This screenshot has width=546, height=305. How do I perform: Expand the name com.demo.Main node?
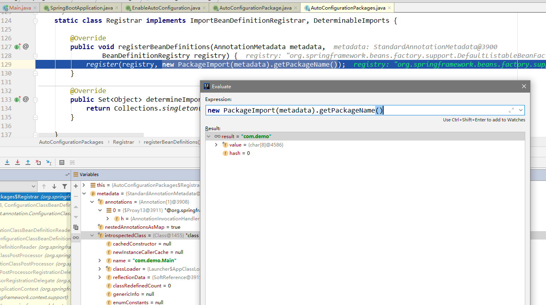(x=100, y=261)
